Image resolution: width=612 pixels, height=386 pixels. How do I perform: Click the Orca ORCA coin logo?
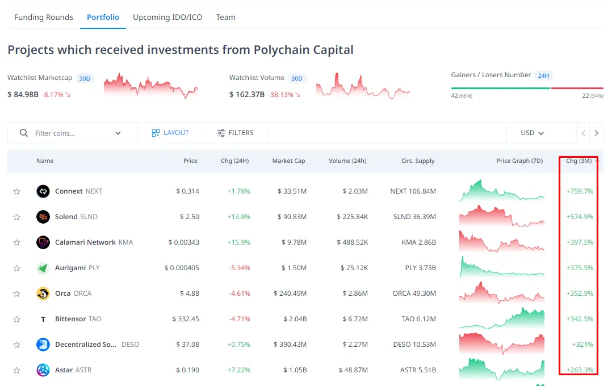coord(43,293)
